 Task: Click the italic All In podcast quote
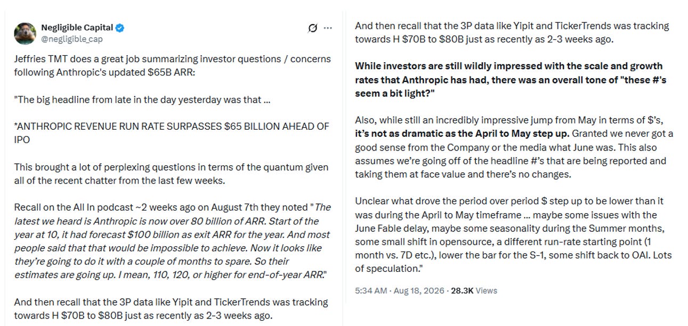(x=172, y=241)
